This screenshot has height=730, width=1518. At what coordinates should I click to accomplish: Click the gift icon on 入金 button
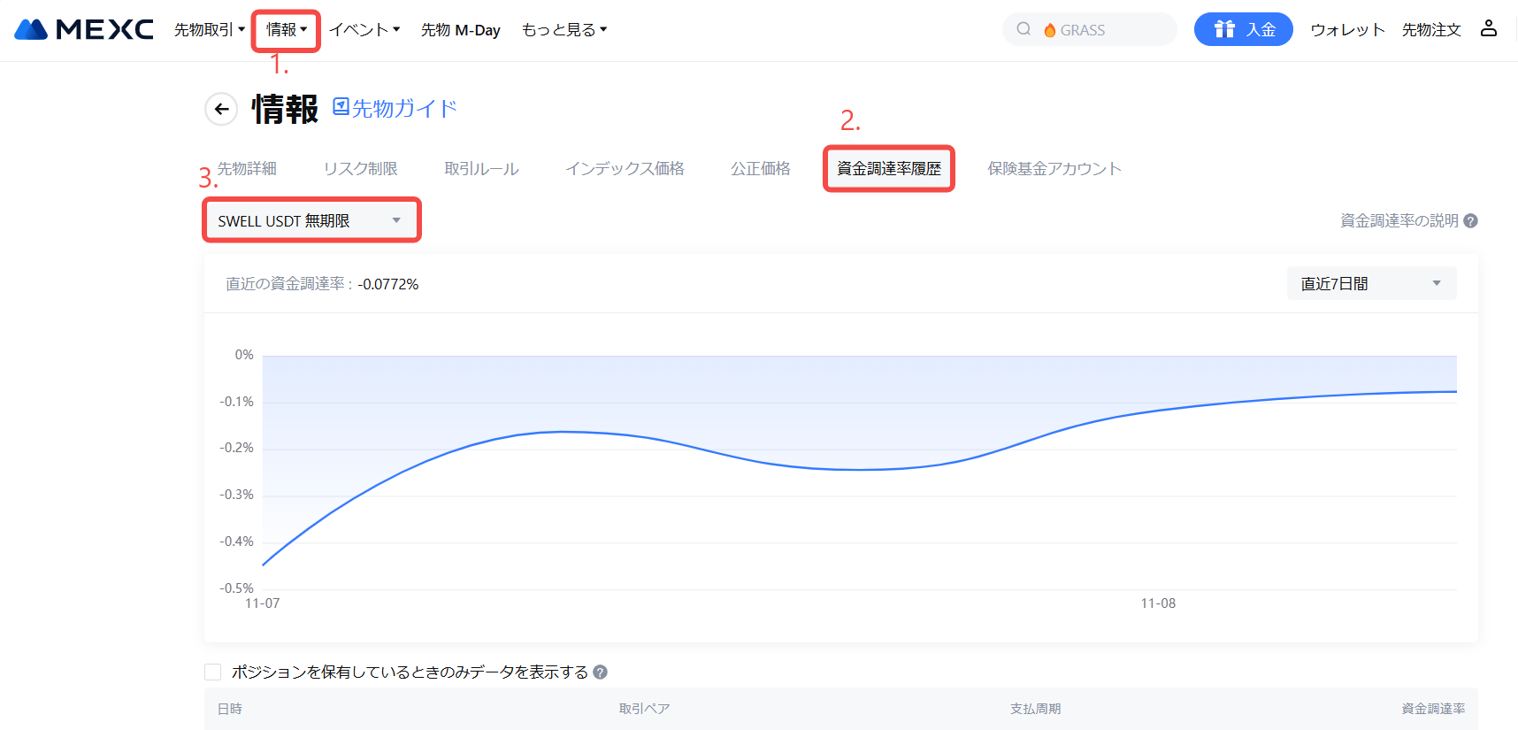[x=1224, y=29]
